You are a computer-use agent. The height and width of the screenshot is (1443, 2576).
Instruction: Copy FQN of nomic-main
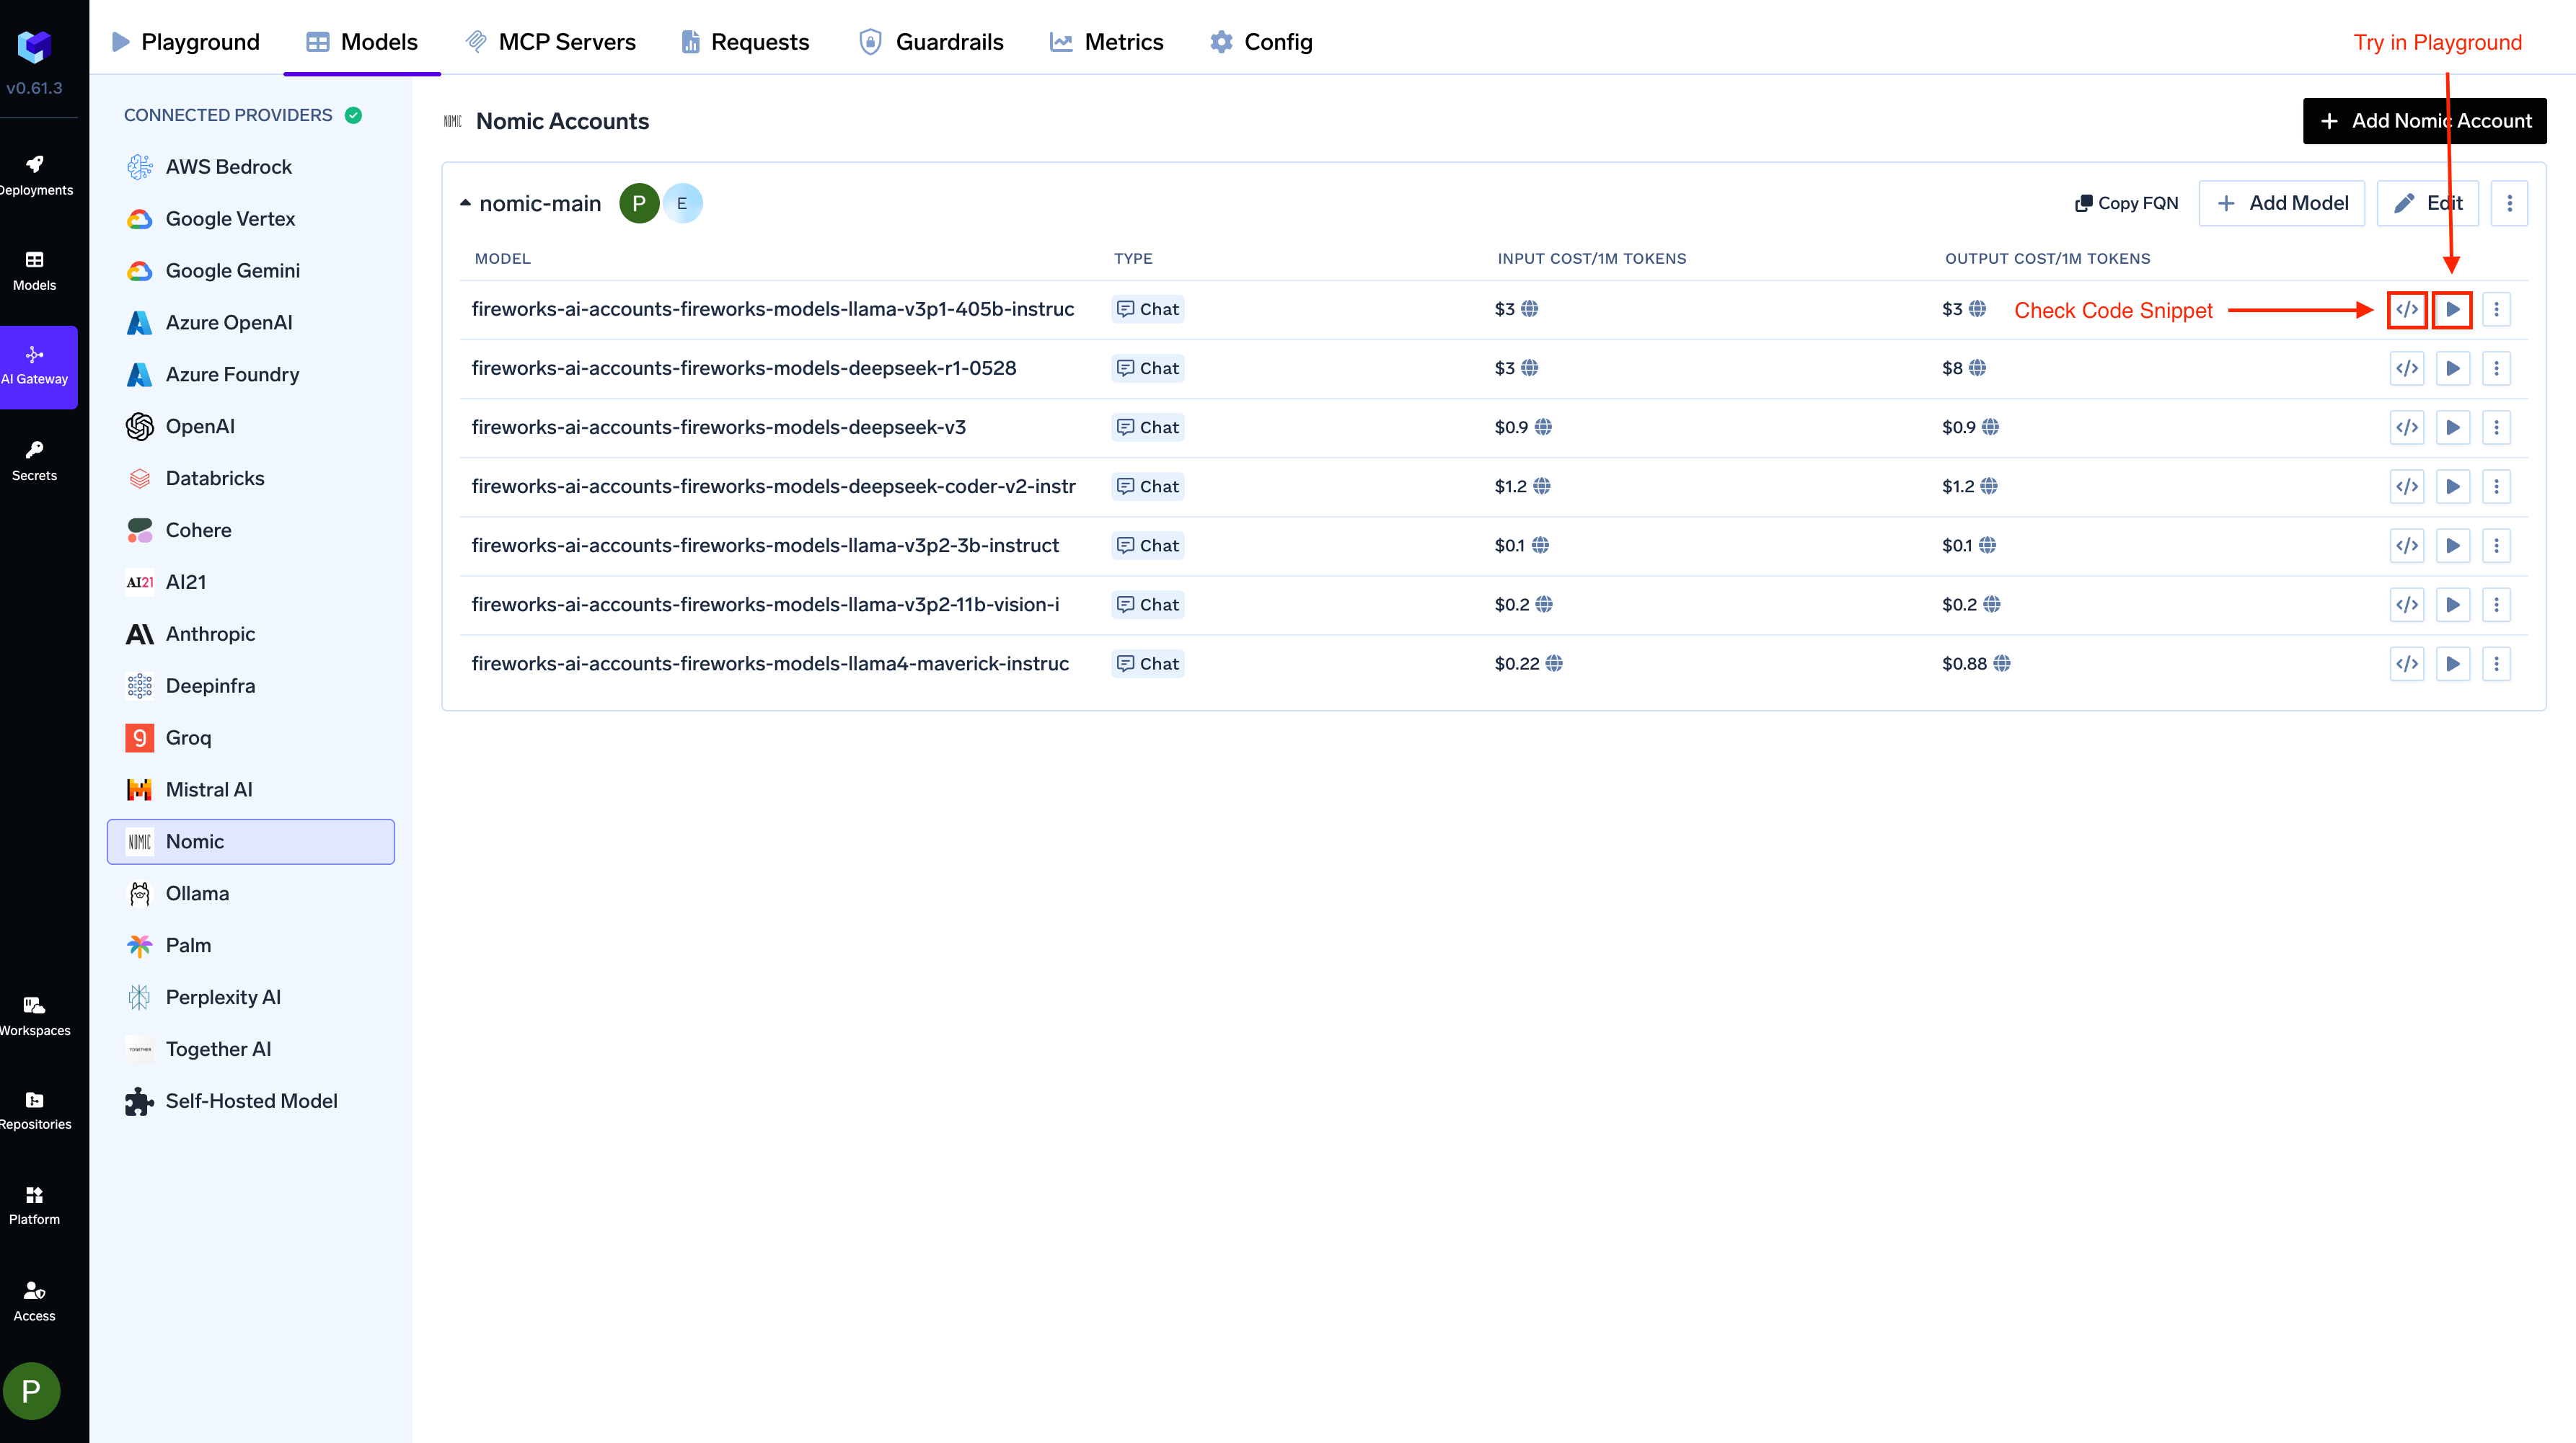(x=2126, y=204)
